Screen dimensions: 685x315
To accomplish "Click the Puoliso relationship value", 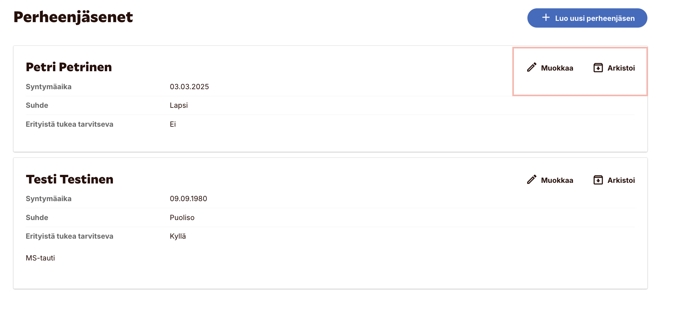I will 182,217.
